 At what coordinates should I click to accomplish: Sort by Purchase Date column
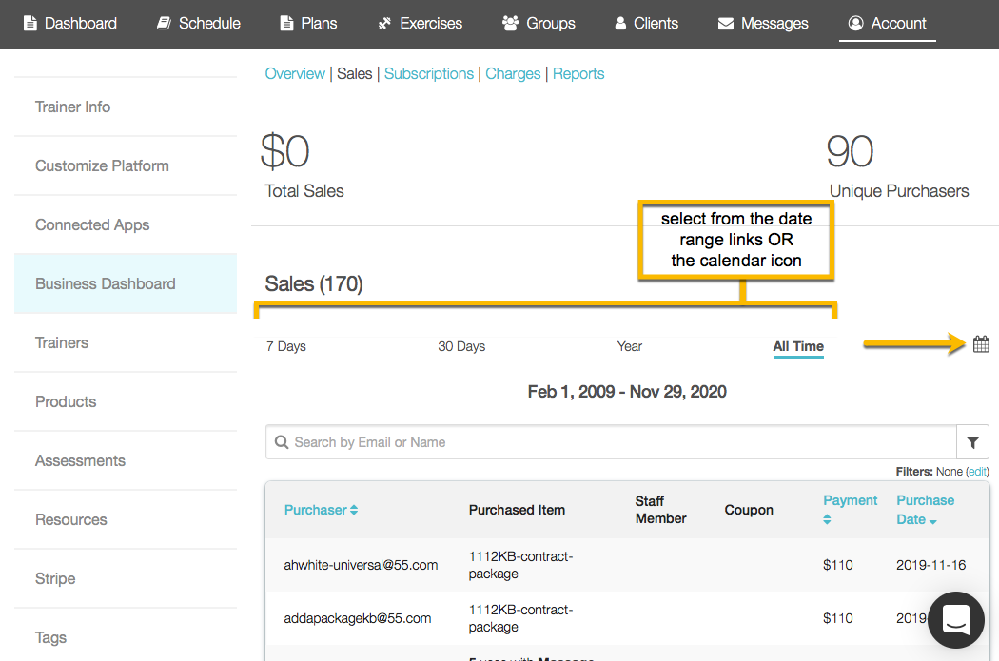coord(932,520)
